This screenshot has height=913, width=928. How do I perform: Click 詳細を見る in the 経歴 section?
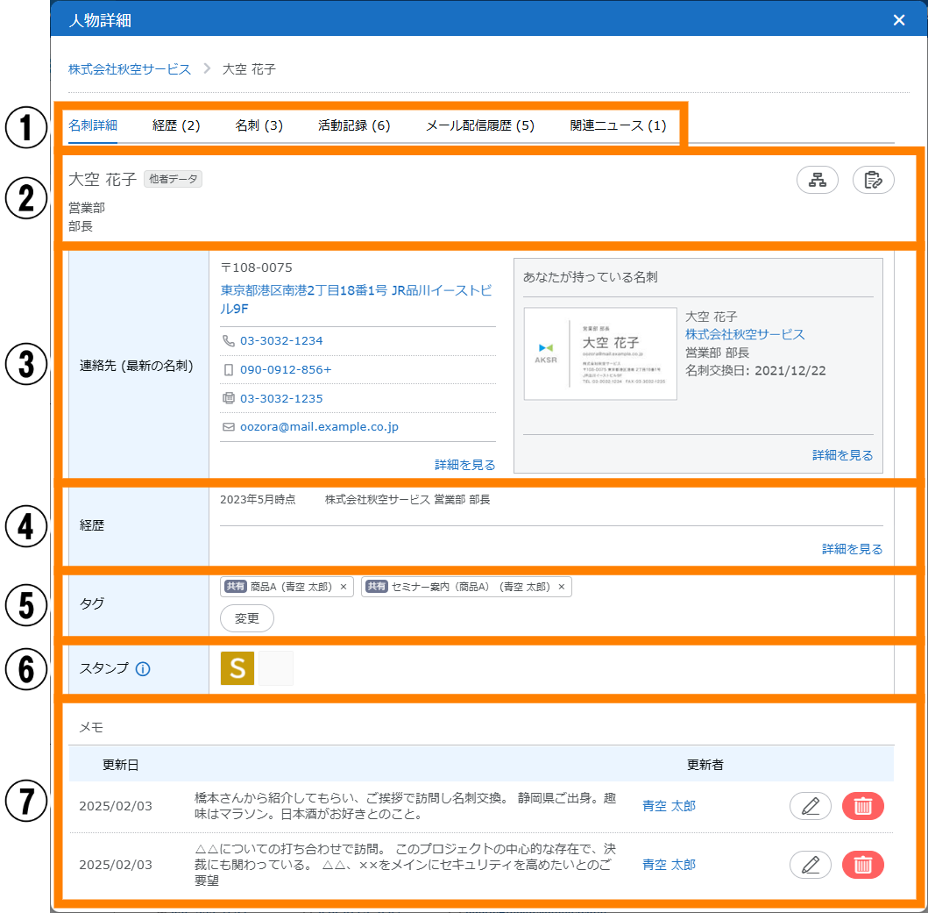click(852, 549)
